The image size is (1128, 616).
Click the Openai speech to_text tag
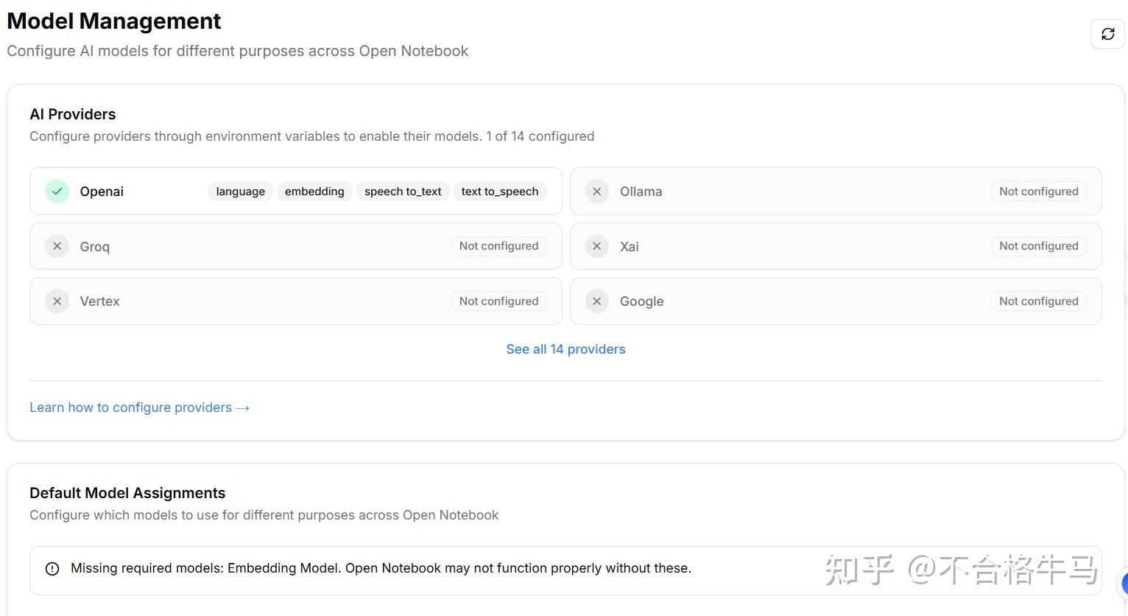403,192
